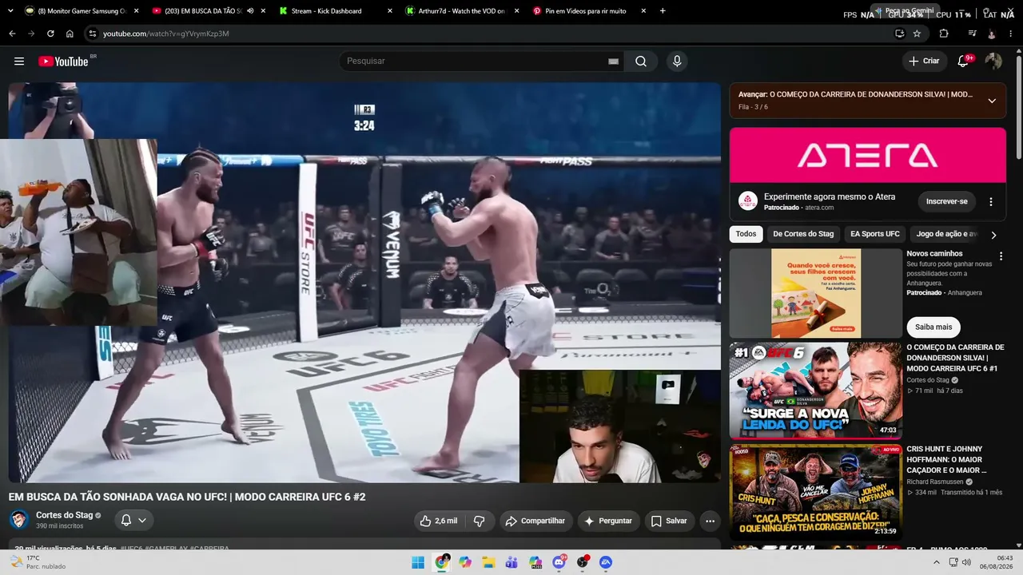Open the YouTube guide hamburger menu
Image resolution: width=1023 pixels, height=575 pixels.
coord(19,61)
